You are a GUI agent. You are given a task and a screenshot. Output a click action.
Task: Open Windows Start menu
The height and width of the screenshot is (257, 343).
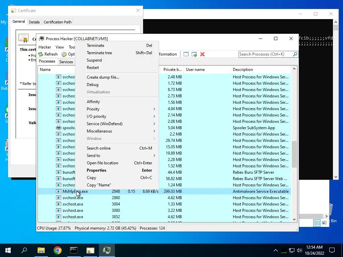8,250
